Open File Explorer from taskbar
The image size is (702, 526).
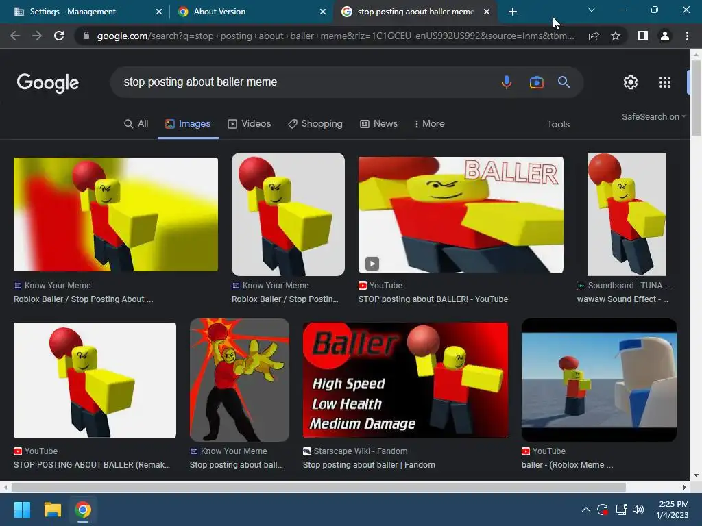pos(52,510)
